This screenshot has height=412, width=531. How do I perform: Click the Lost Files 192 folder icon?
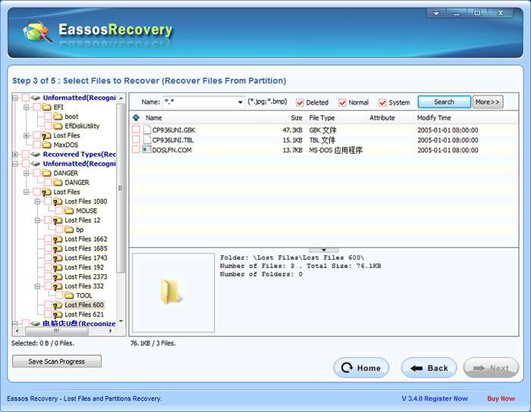coord(58,267)
